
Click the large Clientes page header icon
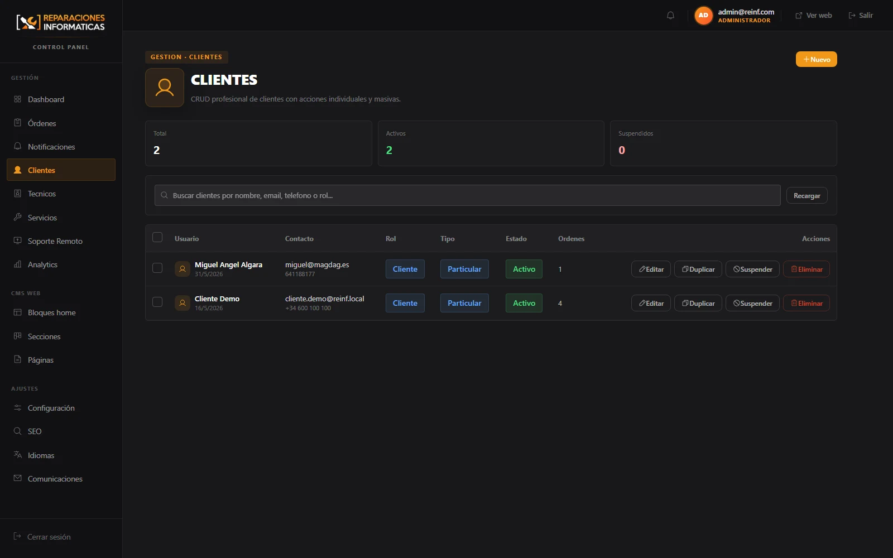(165, 88)
